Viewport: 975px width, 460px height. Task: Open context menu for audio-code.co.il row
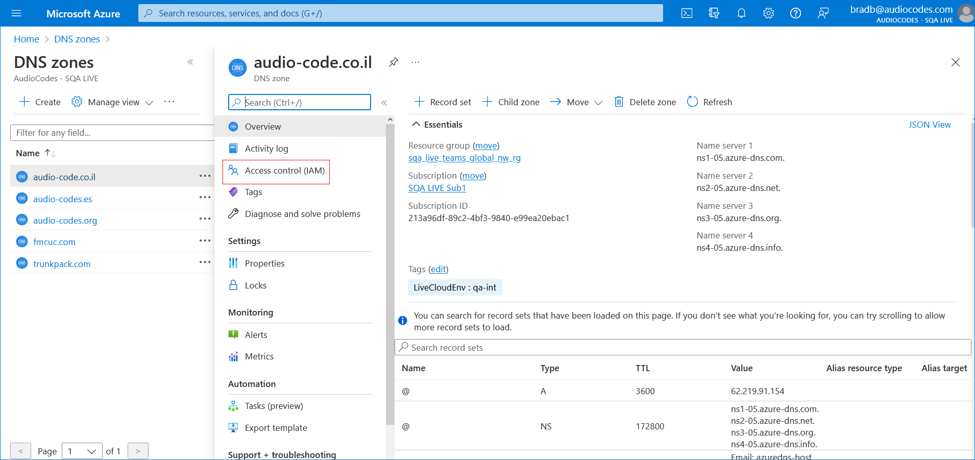pos(205,176)
